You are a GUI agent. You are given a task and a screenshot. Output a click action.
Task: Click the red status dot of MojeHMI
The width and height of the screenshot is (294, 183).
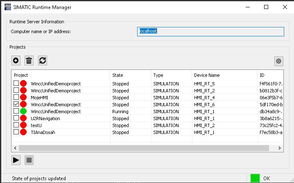(x=23, y=98)
